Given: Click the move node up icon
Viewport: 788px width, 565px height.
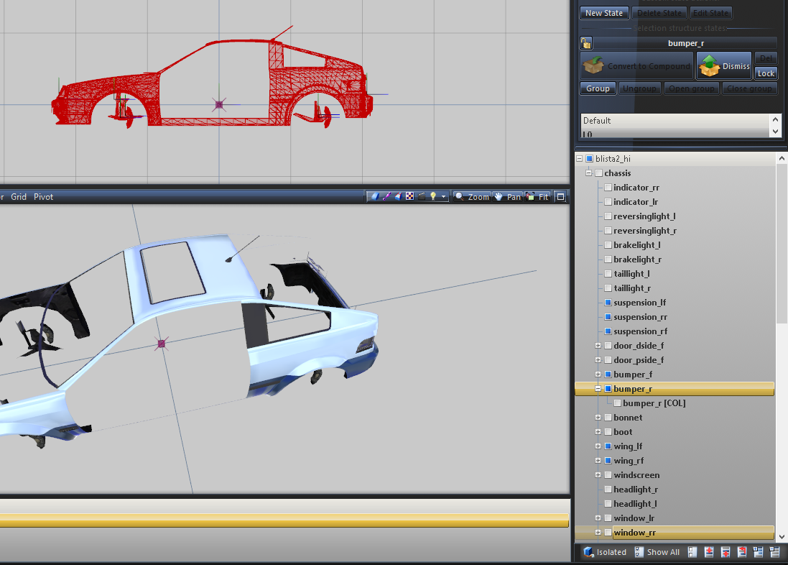Looking at the screenshot, I should pyautogui.click(x=709, y=552).
